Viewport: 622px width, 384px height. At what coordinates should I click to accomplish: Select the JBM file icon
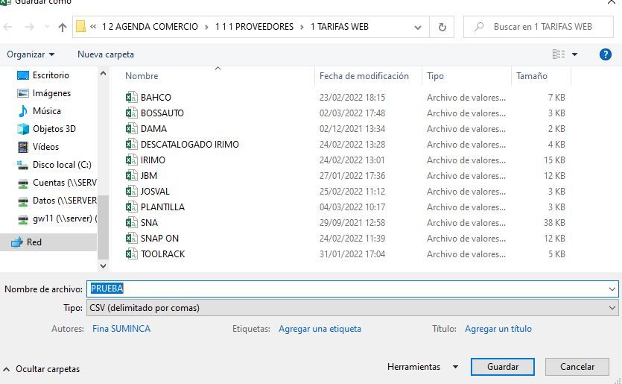click(131, 175)
